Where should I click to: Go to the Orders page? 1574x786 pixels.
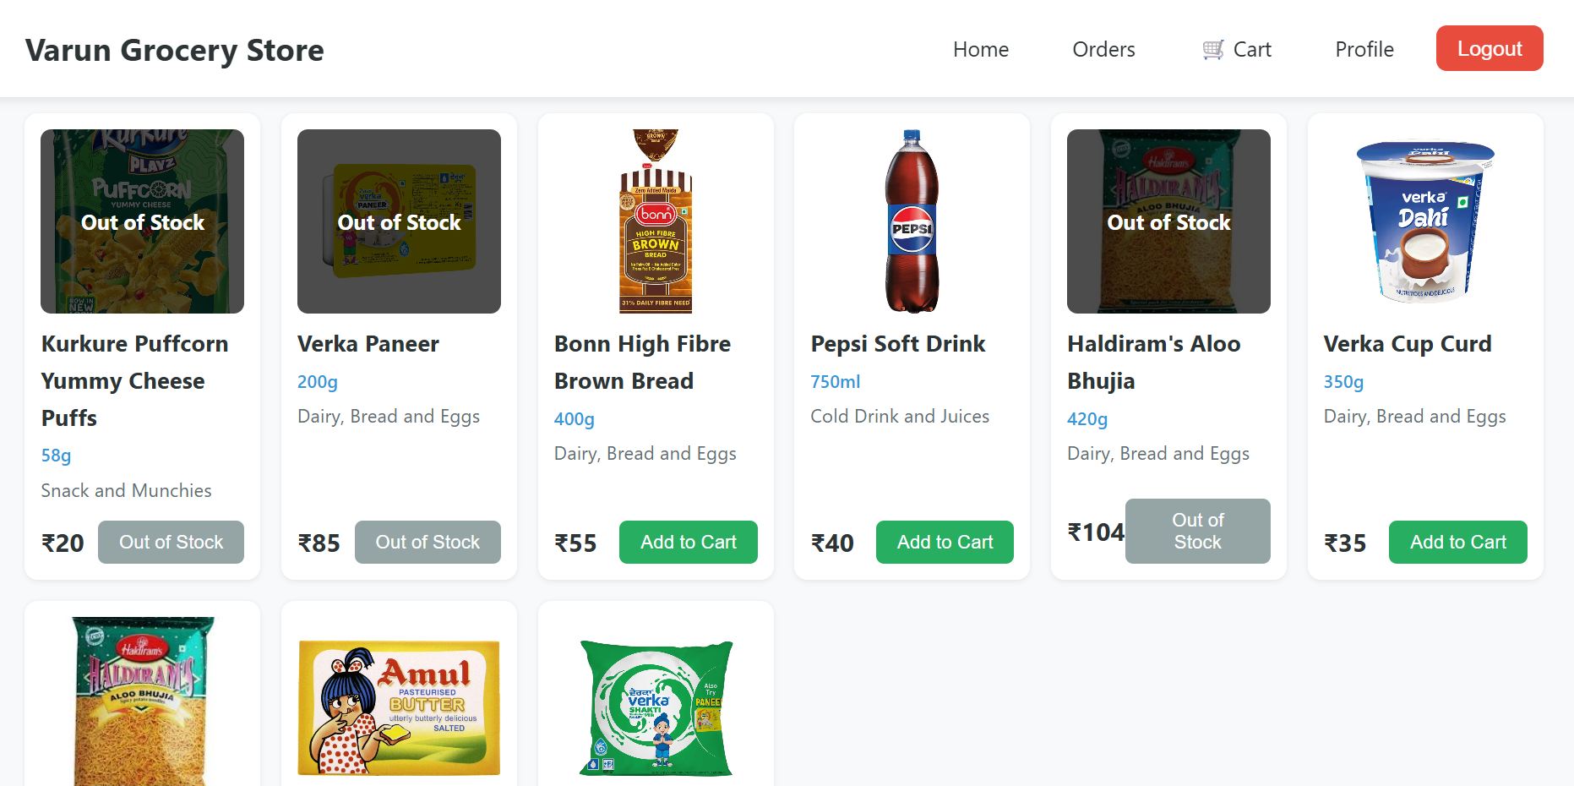(x=1103, y=50)
